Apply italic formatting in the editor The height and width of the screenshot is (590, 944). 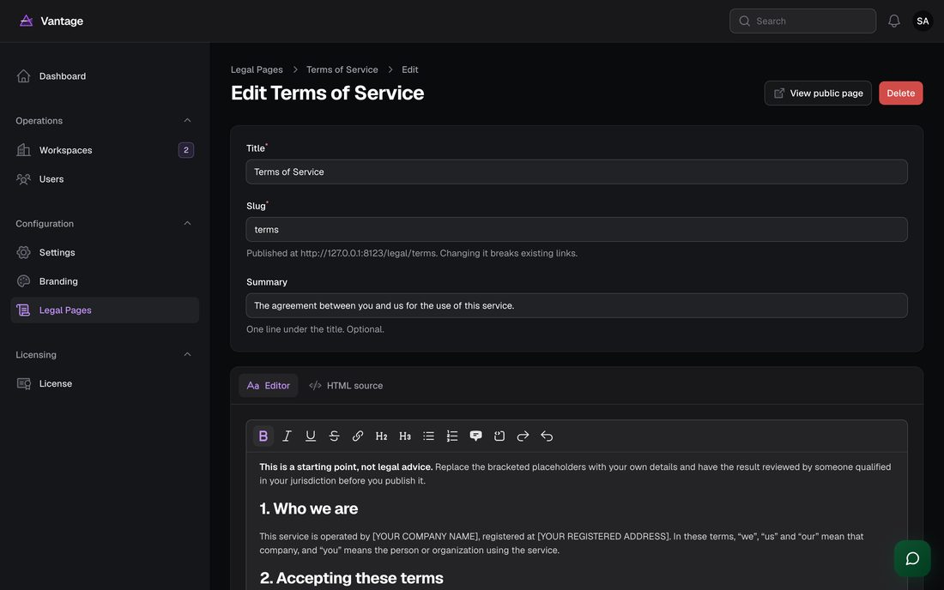[287, 436]
